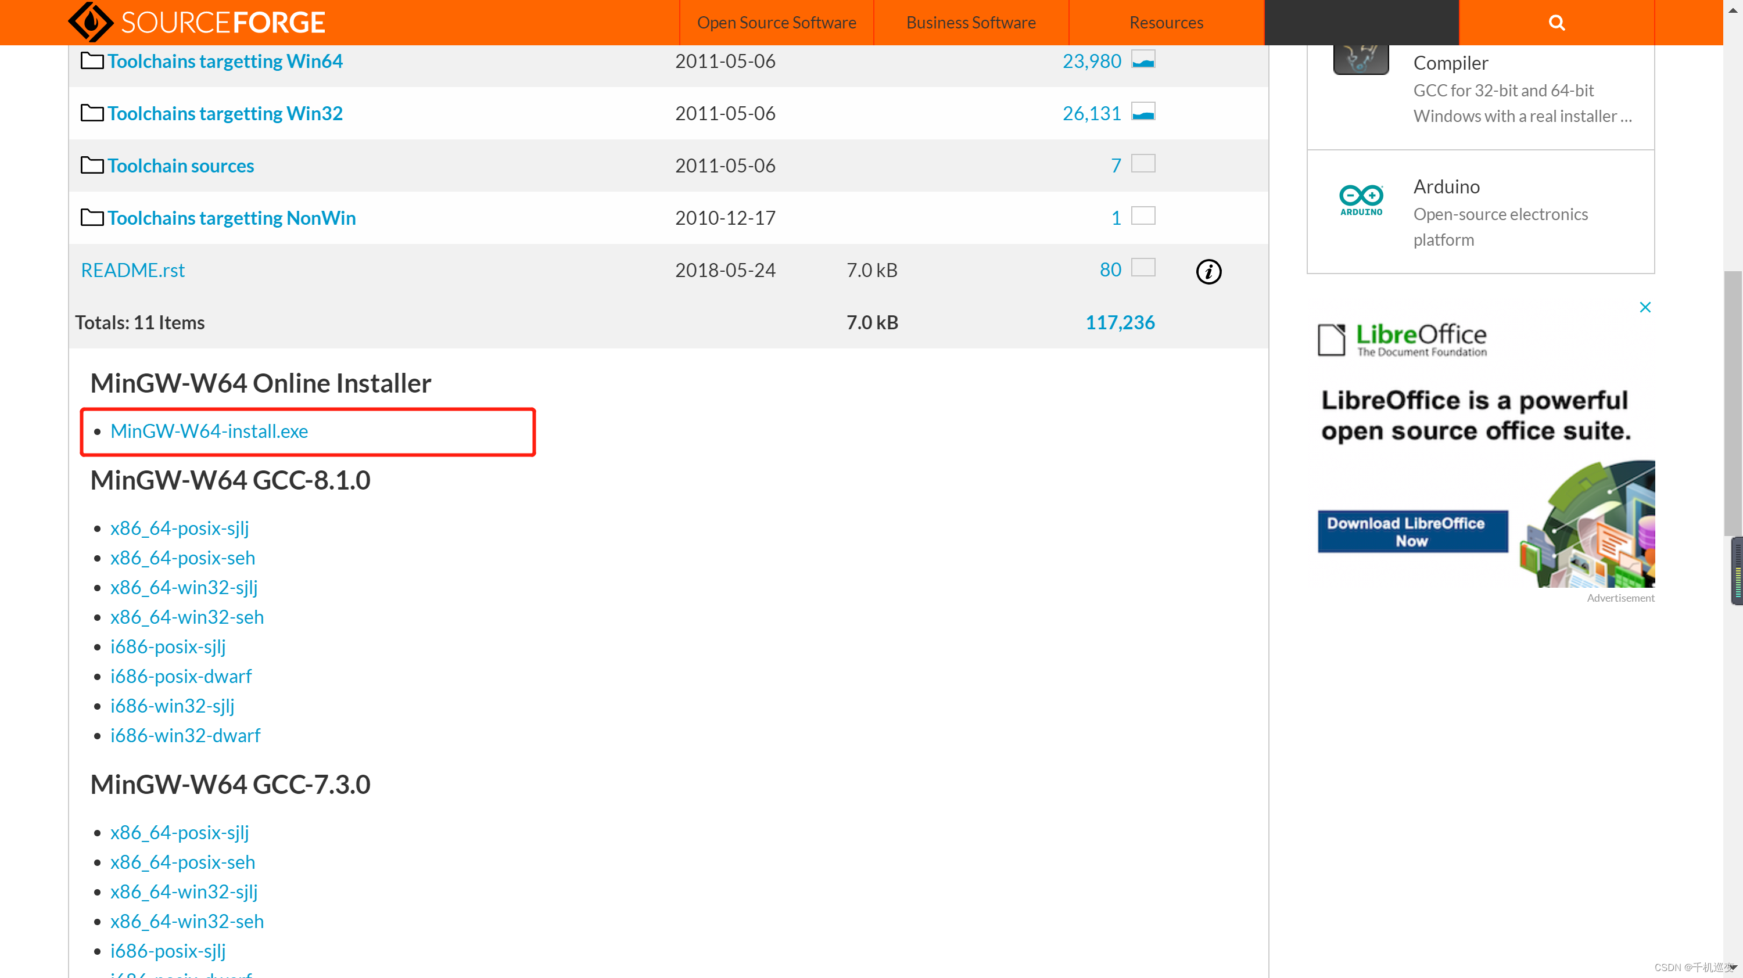The image size is (1743, 978).
Task: Open Toolchains targetting NonWin folder
Action: [x=231, y=218]
